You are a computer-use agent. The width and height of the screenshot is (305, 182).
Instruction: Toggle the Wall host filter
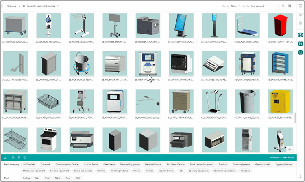click(78, 178)
